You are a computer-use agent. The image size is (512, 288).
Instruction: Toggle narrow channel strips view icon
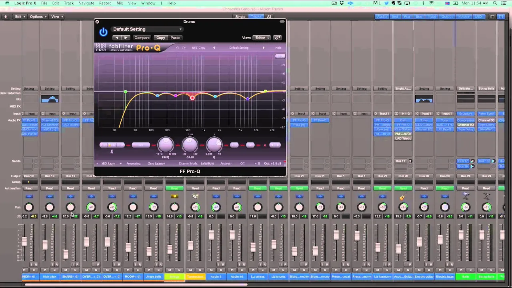[x=492, y=17]
